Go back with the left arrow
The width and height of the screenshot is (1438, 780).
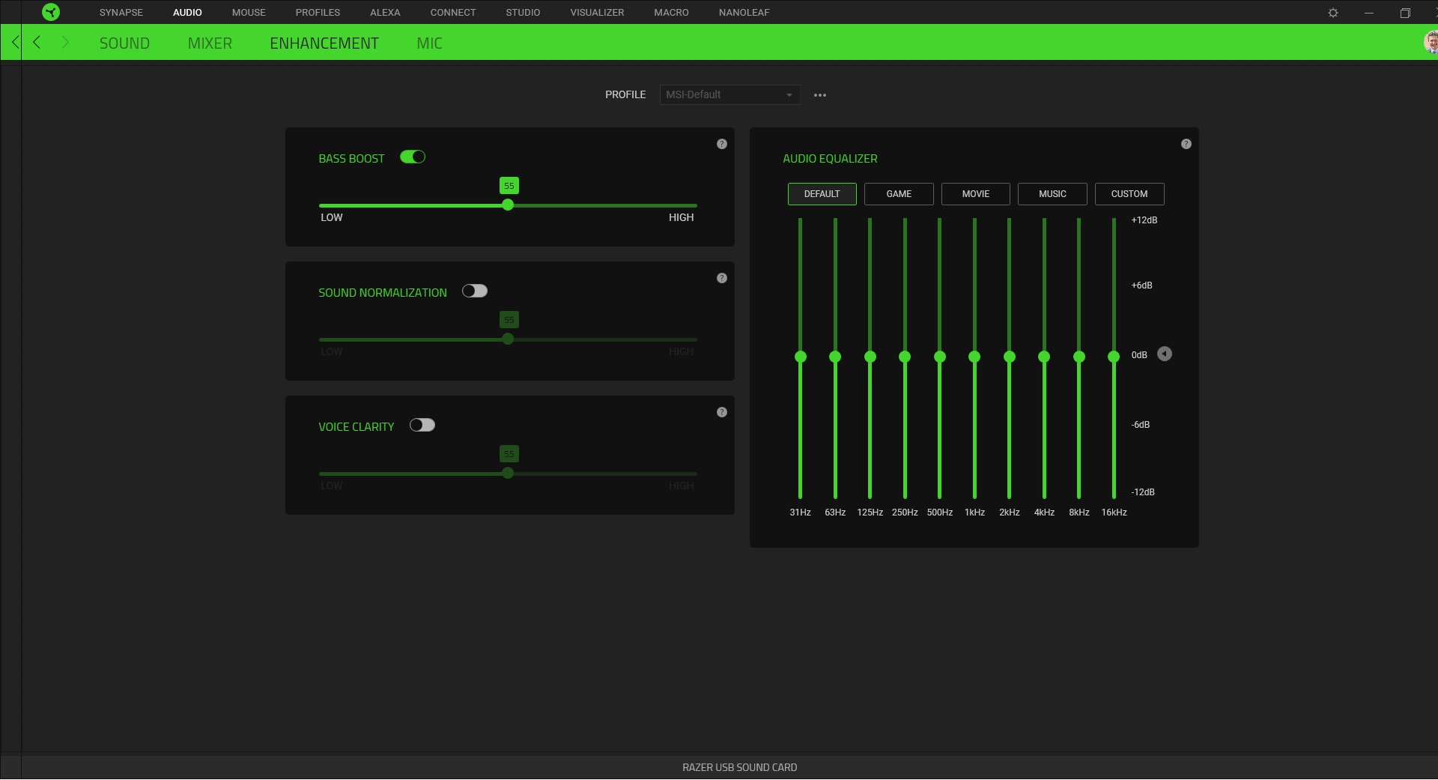pyautogui.click(x=37, y=43)
